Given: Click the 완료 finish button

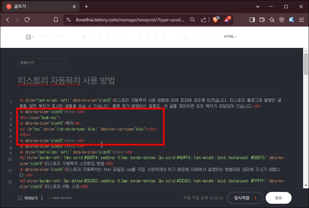Looking at the screenshot, I should [278, 198].
